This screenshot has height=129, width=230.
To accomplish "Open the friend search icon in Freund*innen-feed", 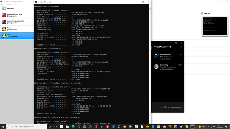I will 181,47.
